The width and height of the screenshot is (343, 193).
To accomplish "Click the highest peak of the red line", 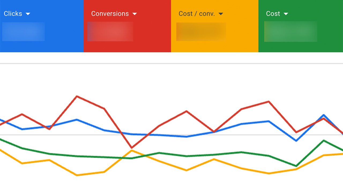I will pos(77,96).
